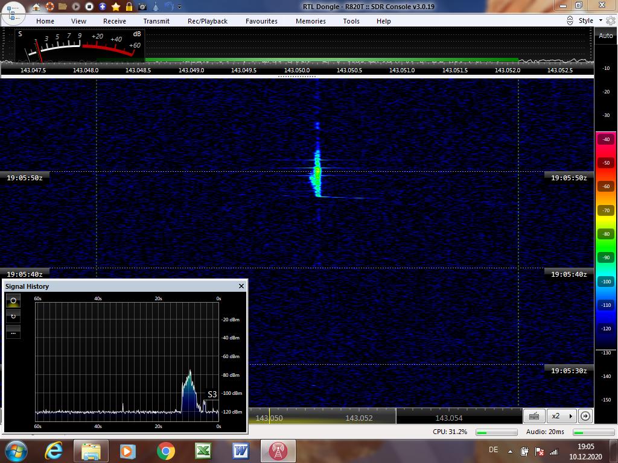The height and width of the screenshot is (463, 618).
Task: Open Windows Explorer from taskbar
Action: [x=91, y=451]
